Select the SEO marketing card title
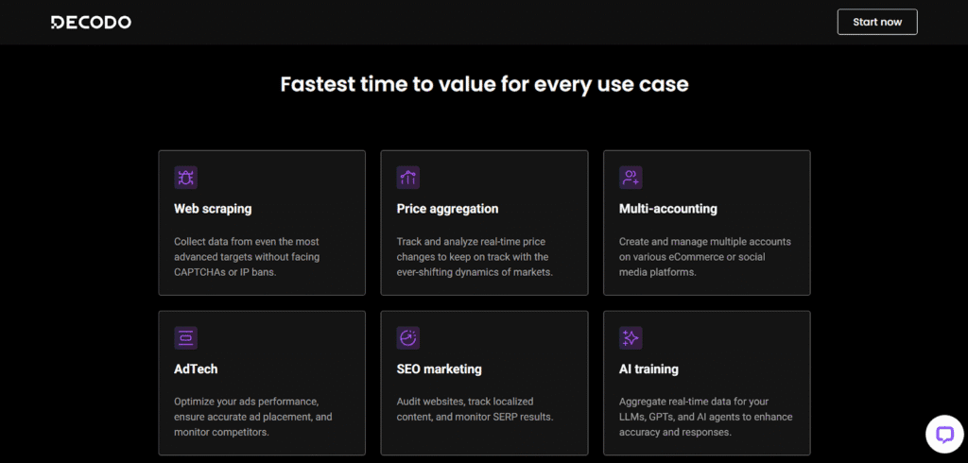968x463 pixels. [x=439, y=369]
